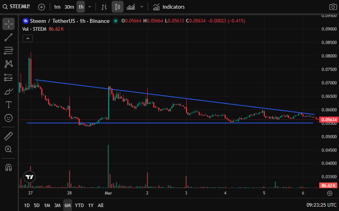The width and height of the screenshot is (339, 211).
Task: Select the 5D date range
Action: pyautogui.click(x=37, y=205)
